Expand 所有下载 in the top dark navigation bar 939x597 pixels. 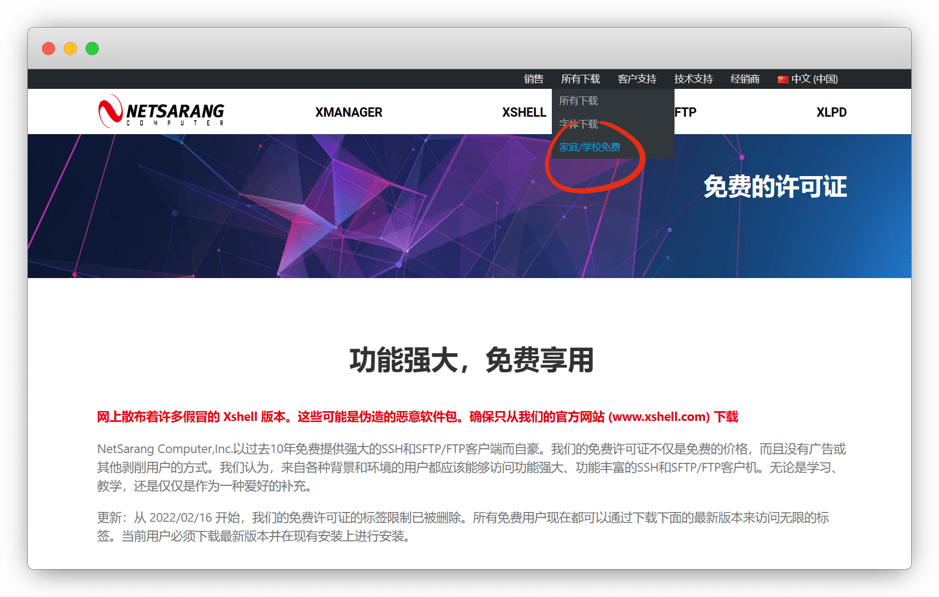click(580, 79)
